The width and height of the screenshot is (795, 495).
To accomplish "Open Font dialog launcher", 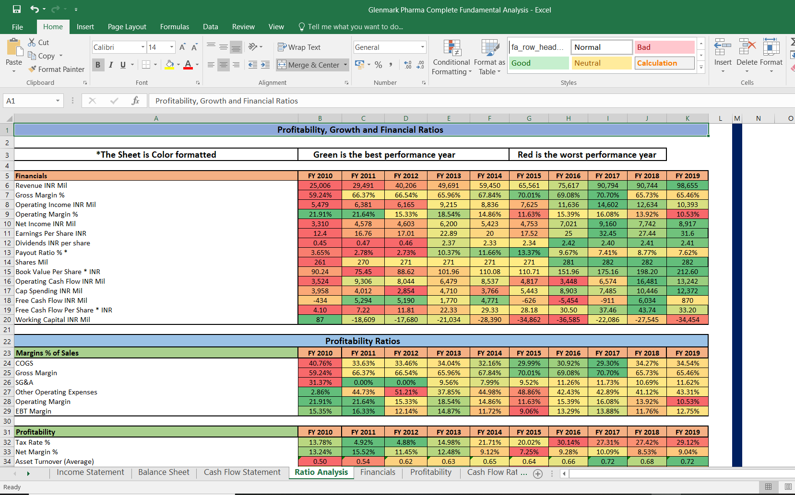I will [198, 83].
